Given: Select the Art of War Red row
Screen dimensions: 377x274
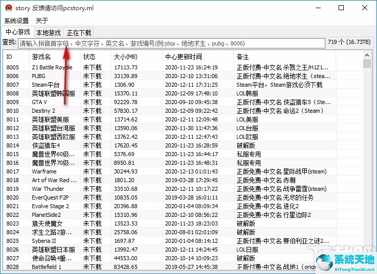Looking at the screenshot, I should [183, 180].
